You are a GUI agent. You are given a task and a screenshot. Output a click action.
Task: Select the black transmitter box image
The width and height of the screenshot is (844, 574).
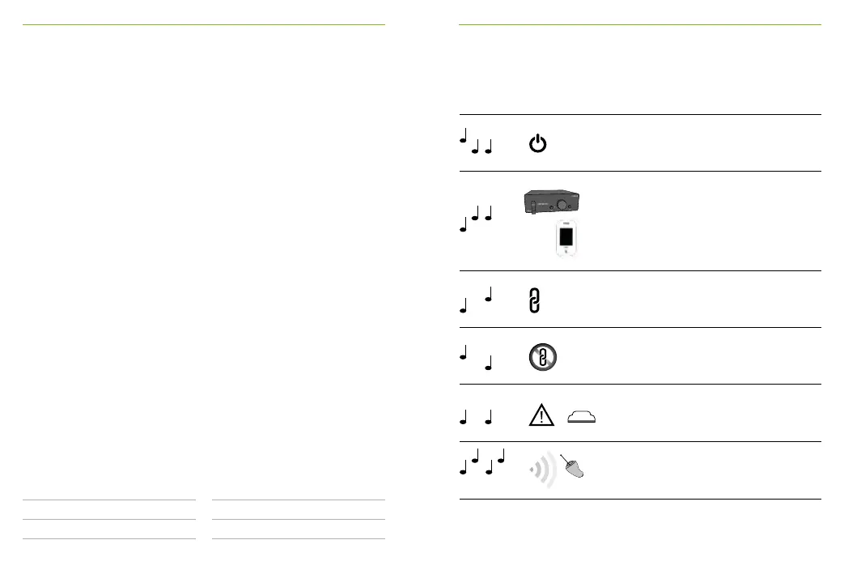tap(552, 202)
